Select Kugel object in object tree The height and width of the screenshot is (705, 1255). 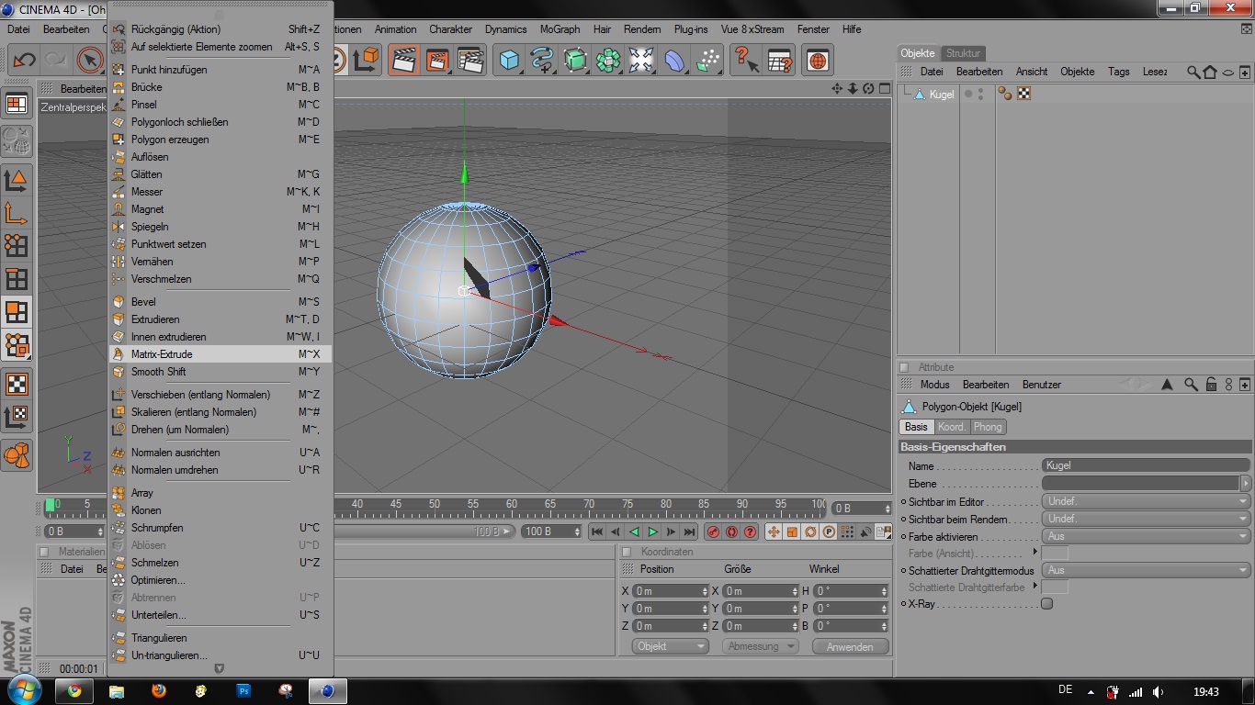pyautogui.click(x=942, y=94)
